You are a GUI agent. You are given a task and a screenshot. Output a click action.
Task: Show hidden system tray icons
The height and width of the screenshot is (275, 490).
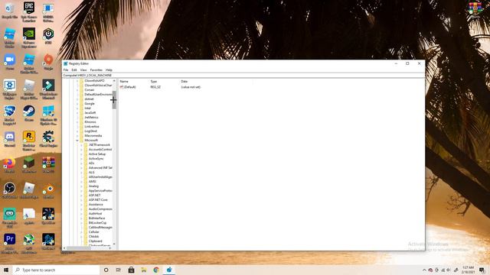[x=424, y=270]
